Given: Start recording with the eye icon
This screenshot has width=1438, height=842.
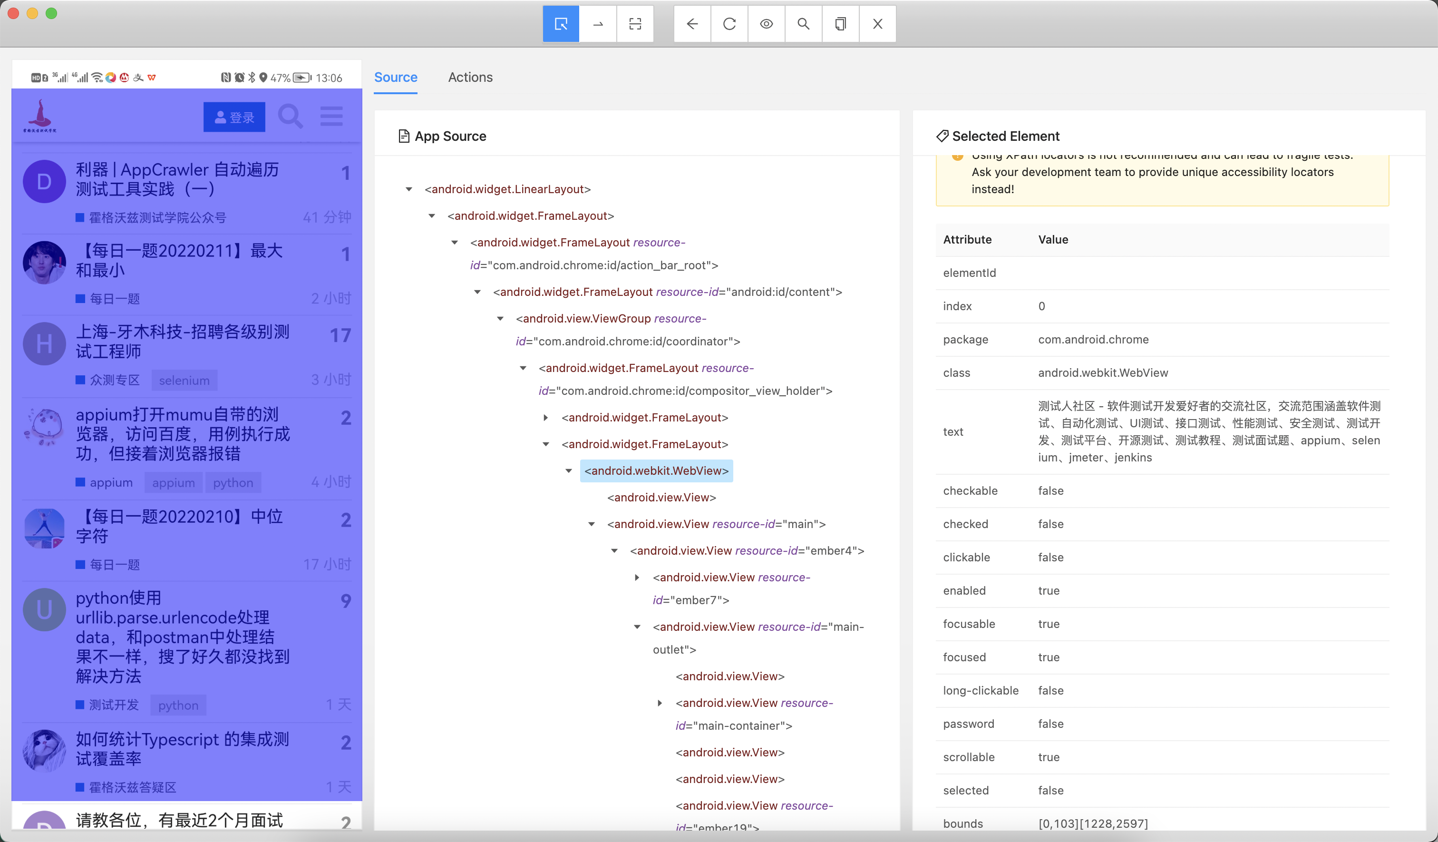Looking at the screenshot, I should [x=766, y=24].
